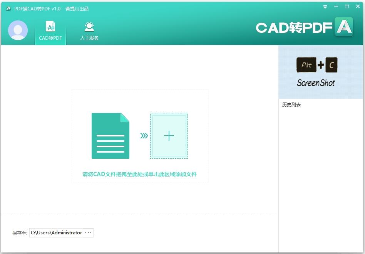Click the CAD转PDF logo badge top right
This screenshot has height=254, width=365.
click(344, 27)
